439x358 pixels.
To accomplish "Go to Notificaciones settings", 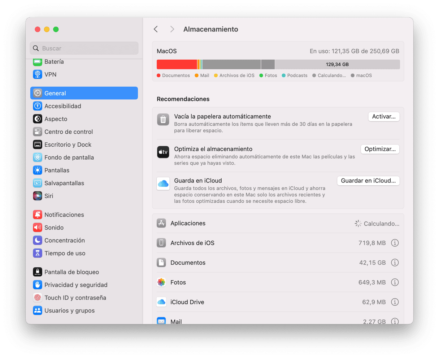I will point(64,215).
